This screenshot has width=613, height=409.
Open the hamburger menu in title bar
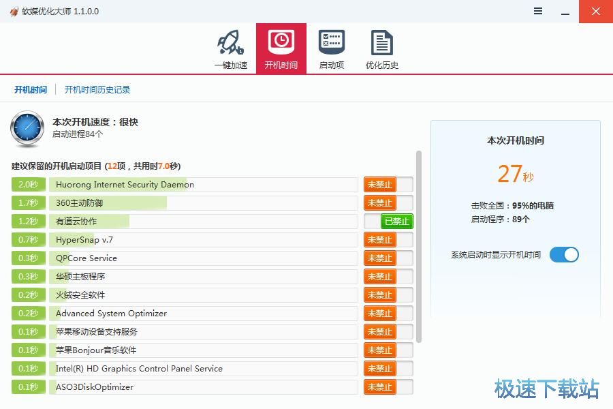[538, 11]
